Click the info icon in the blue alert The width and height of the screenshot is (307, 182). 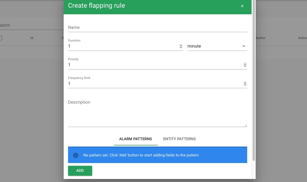pos(76,155)
